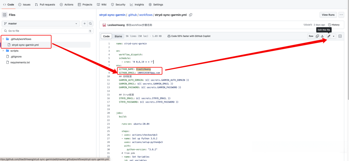349x161 pixels.
Task: Copy file path icon next to filename
Action: pos(191,15)
